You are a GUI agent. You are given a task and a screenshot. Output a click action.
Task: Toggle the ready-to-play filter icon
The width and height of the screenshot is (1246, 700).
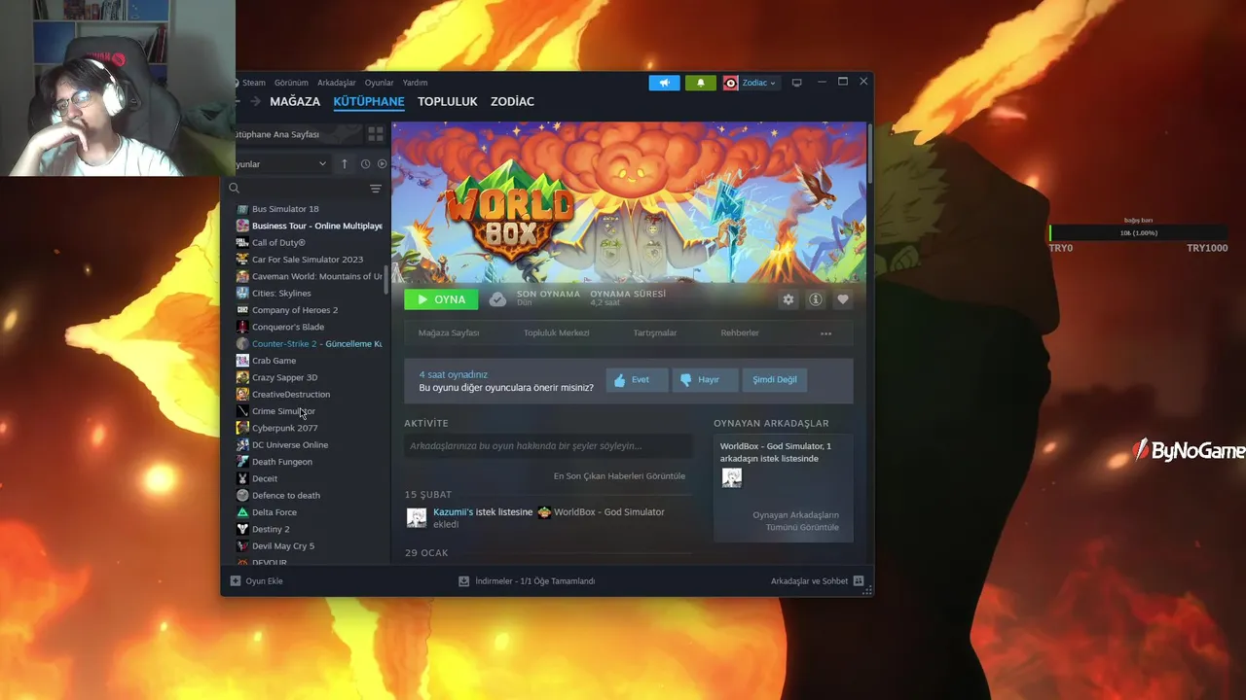point(382,164)
